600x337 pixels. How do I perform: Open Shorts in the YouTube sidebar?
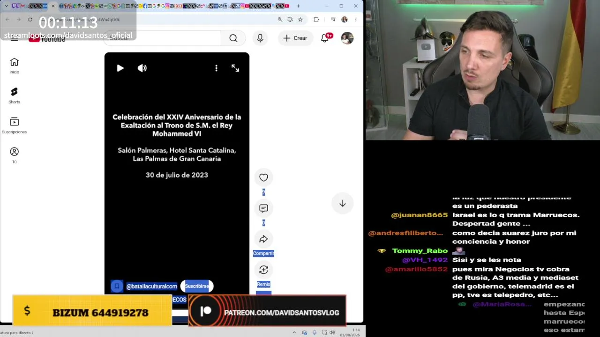coord(14,95)
